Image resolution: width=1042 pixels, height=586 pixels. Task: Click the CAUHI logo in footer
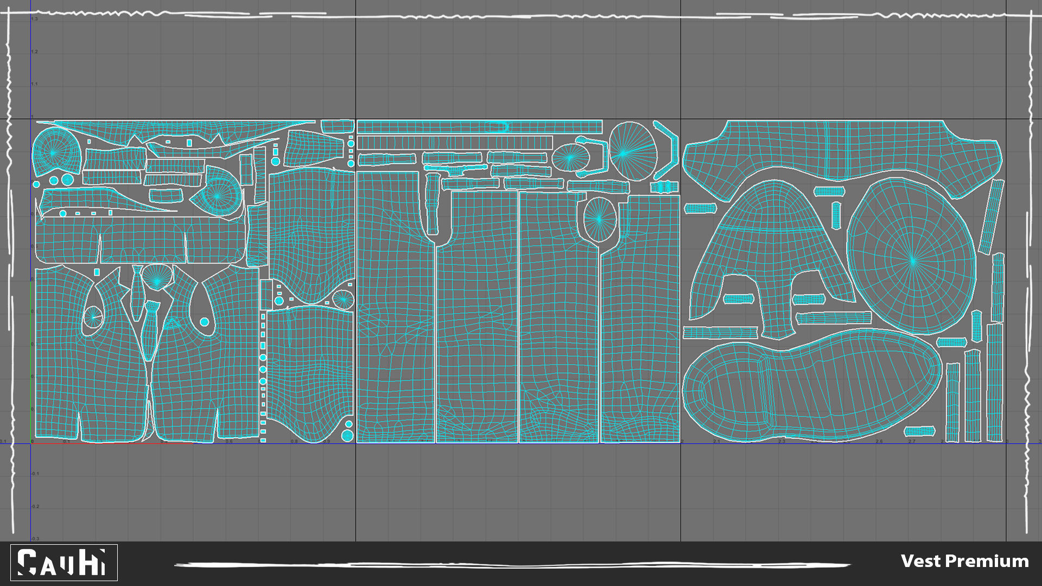[x=64, y=563]
